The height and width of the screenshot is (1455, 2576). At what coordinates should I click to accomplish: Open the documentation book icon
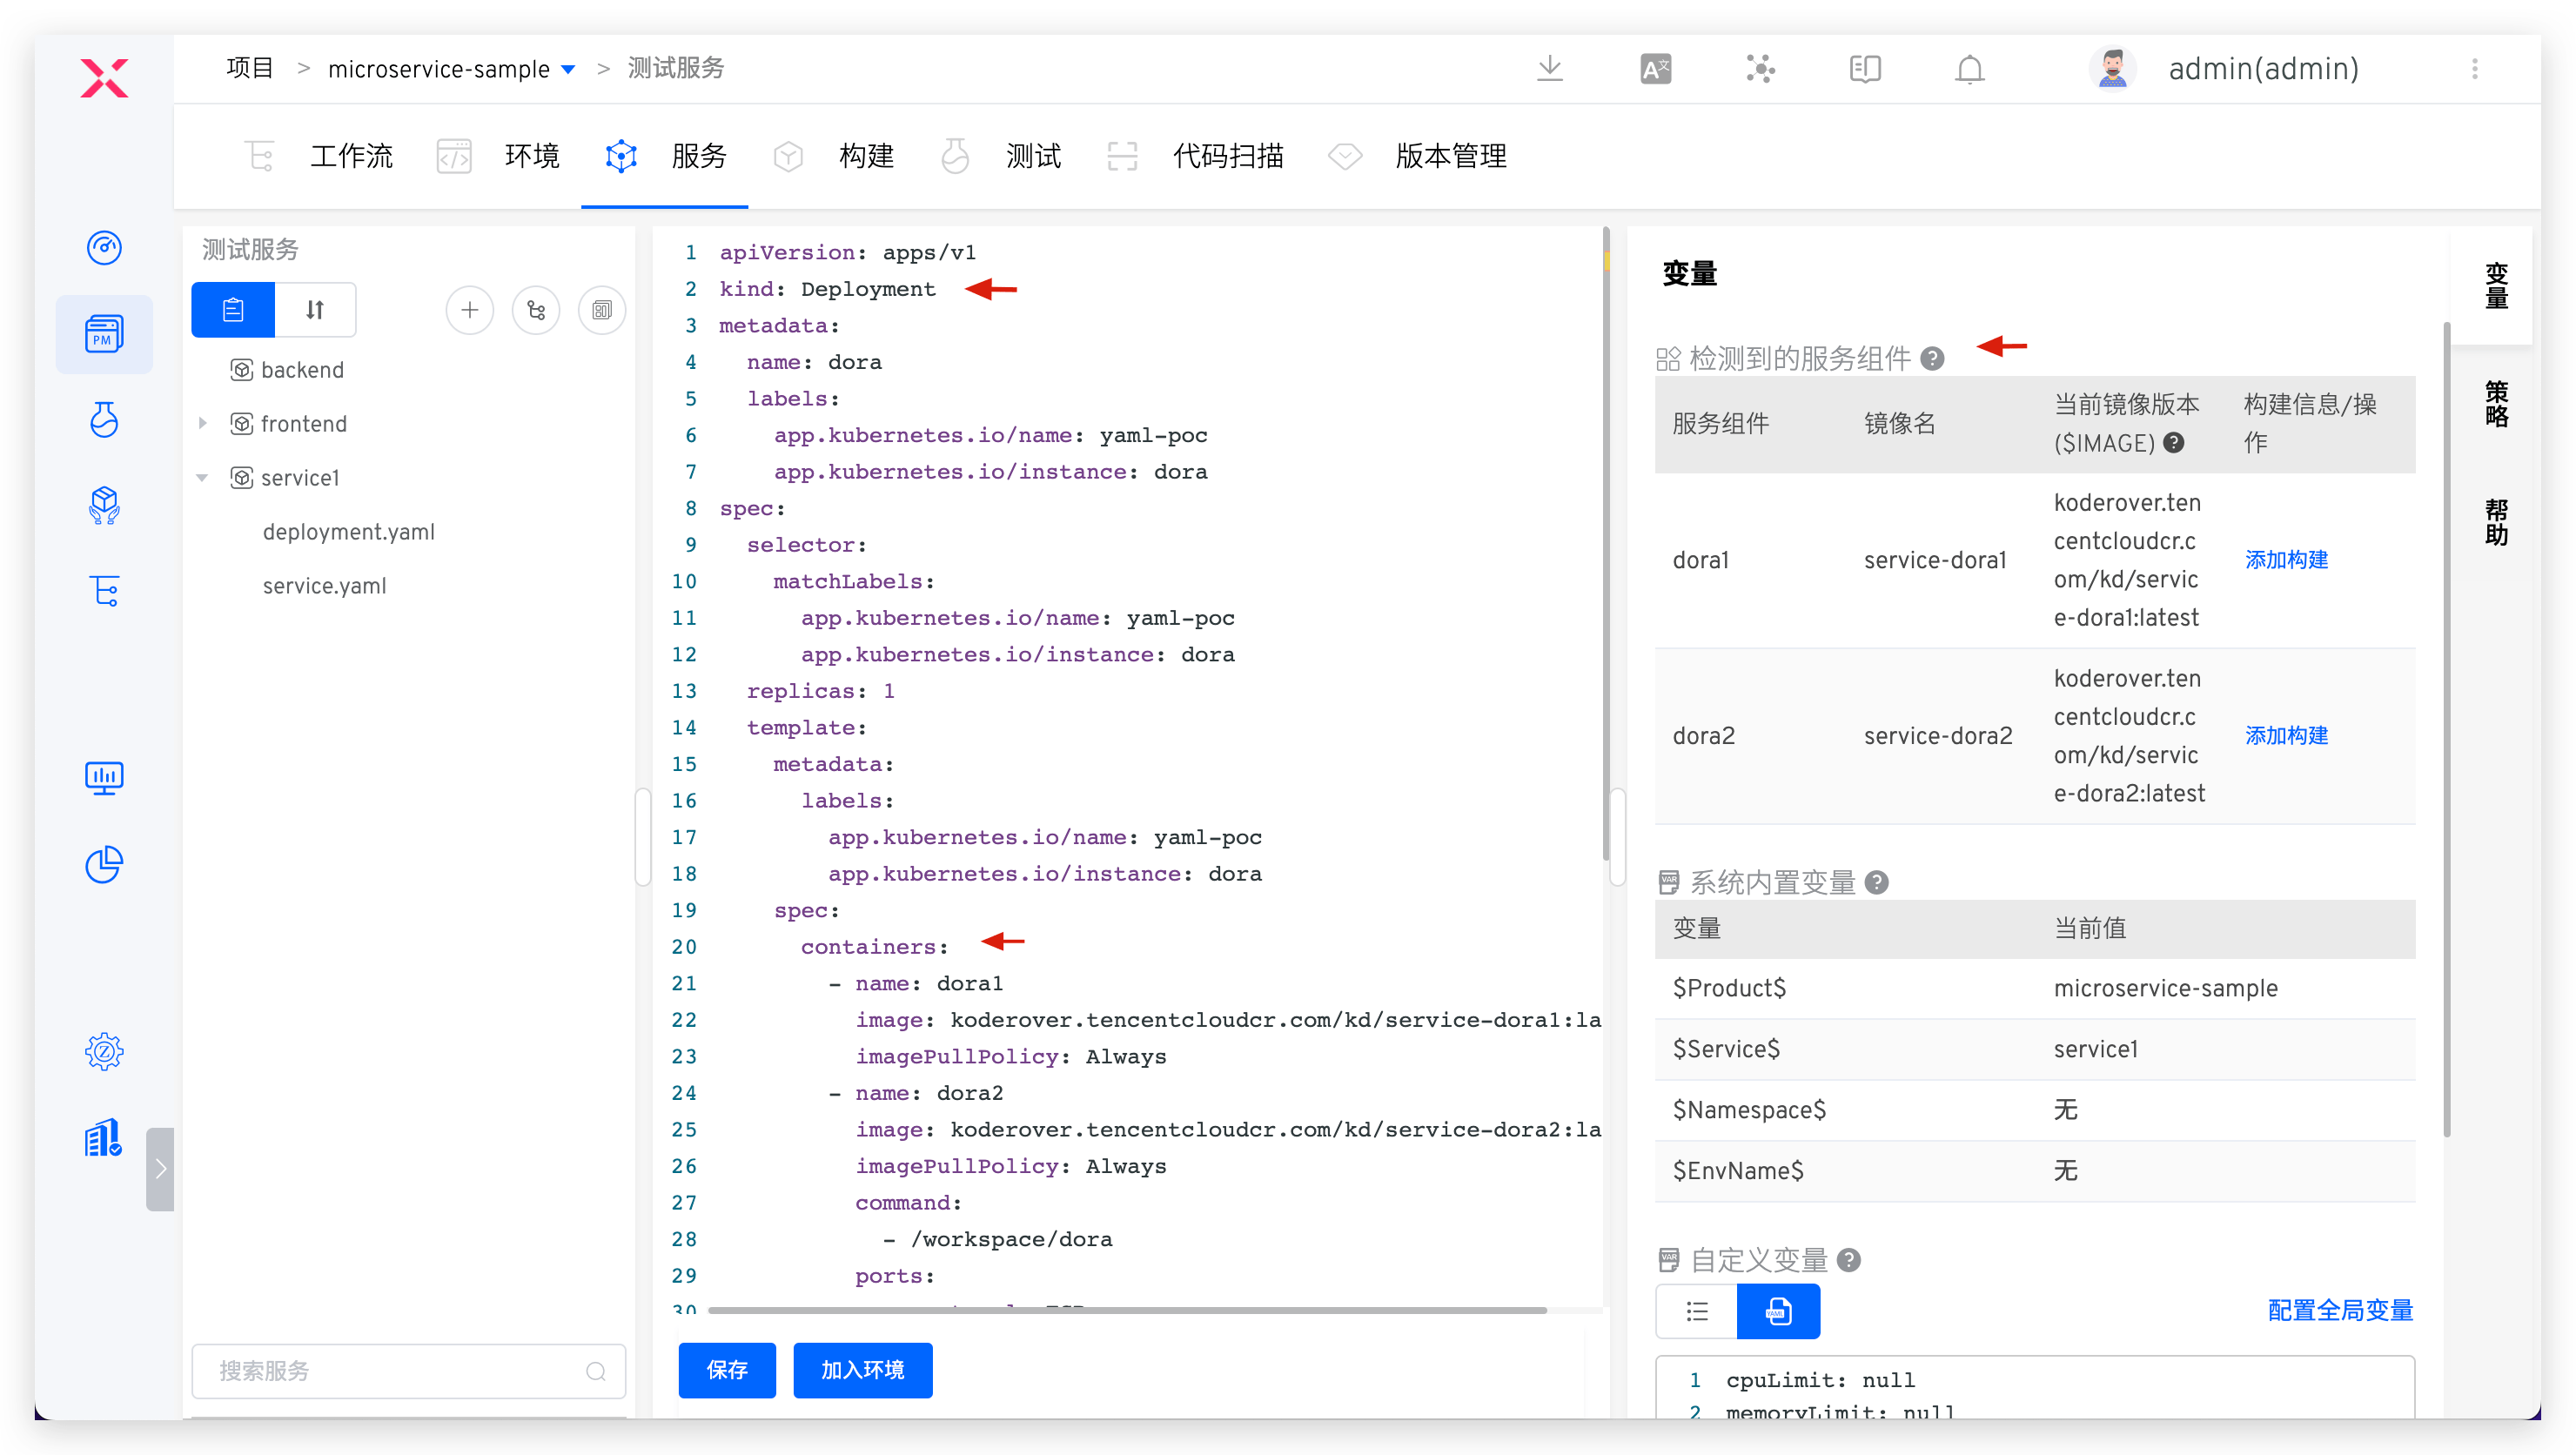point(1864,69)
